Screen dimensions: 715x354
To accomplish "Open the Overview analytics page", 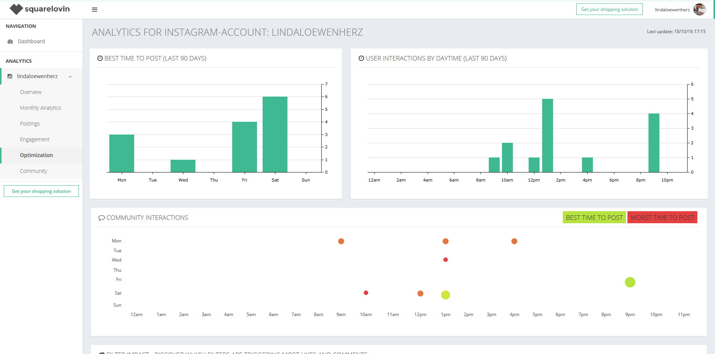I will (31, 92).
